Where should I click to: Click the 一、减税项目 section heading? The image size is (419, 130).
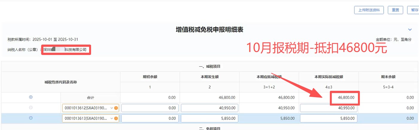pyautogui.click(x=209, y=66)
